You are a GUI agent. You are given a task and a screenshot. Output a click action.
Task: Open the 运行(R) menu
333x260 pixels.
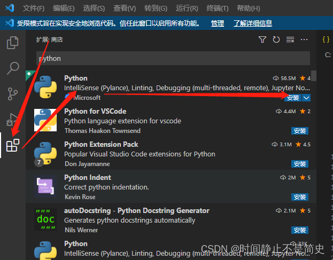[x=187, y=8]
